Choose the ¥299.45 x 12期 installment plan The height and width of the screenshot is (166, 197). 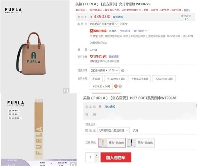pos(164,79)
